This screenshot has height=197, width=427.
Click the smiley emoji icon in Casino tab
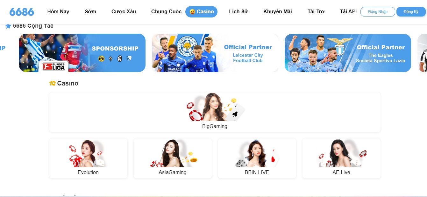pos(192,12)
